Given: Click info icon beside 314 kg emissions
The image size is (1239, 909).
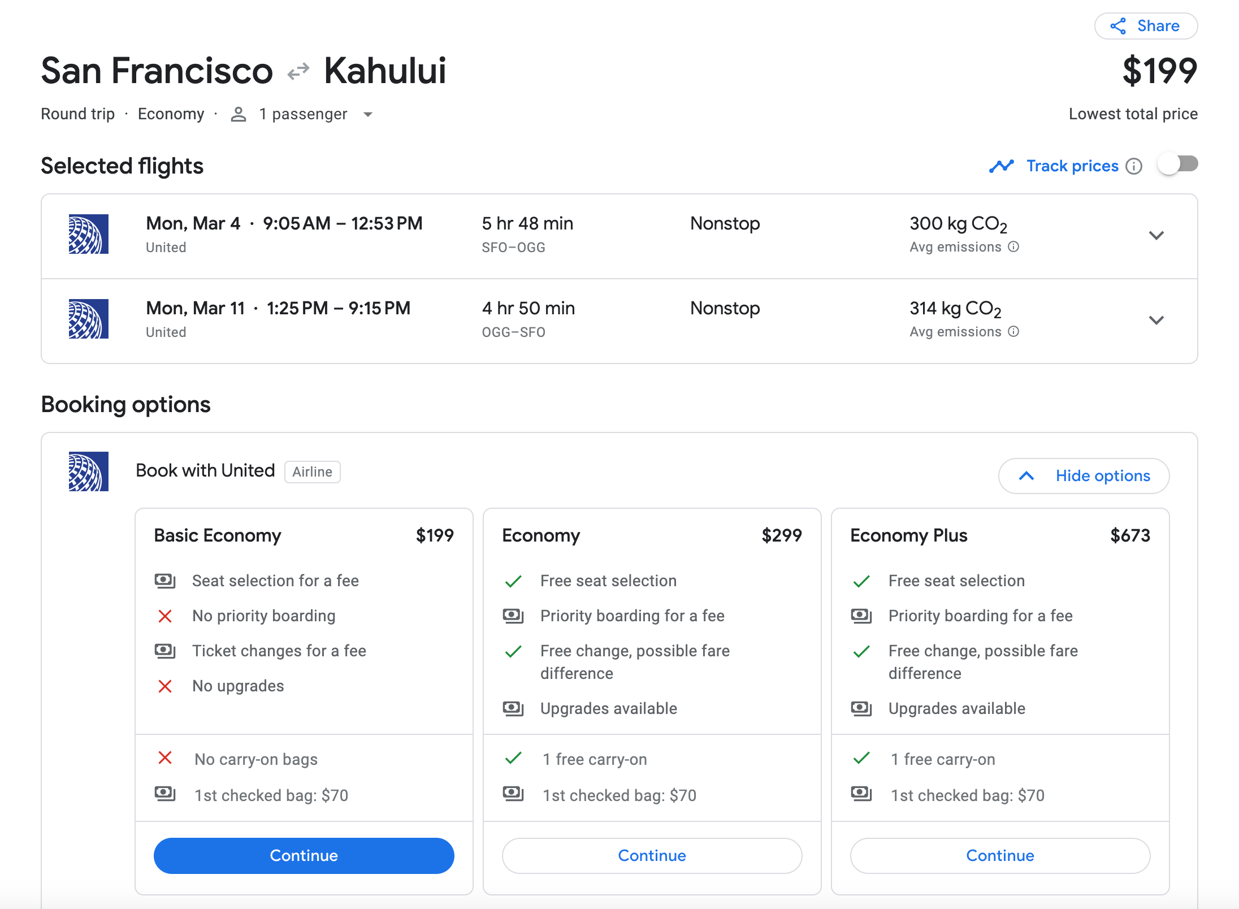Looking at the screenshot, I should pyautogui.click(x=1013, y=331).
